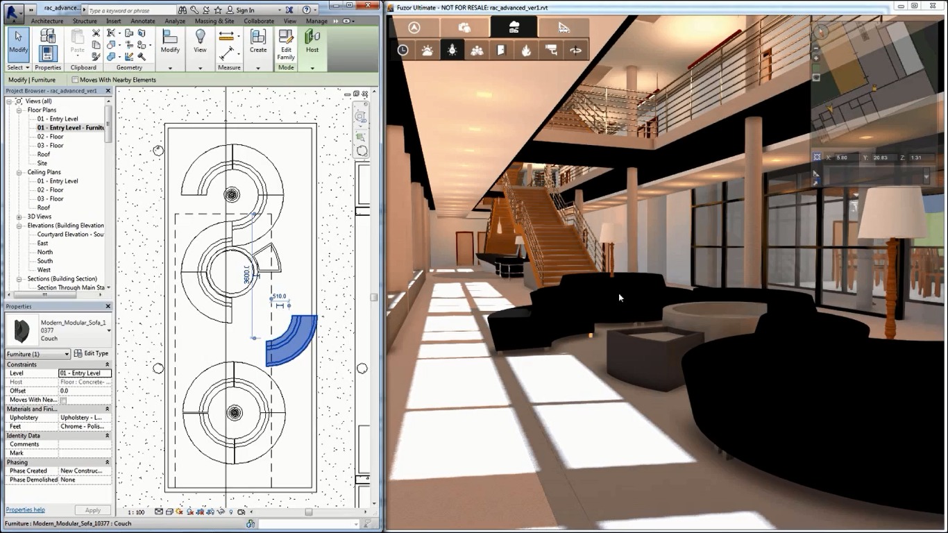The image size is (948, 533).
Task: Click the Edit Type button
Action: tap(92, 354)
